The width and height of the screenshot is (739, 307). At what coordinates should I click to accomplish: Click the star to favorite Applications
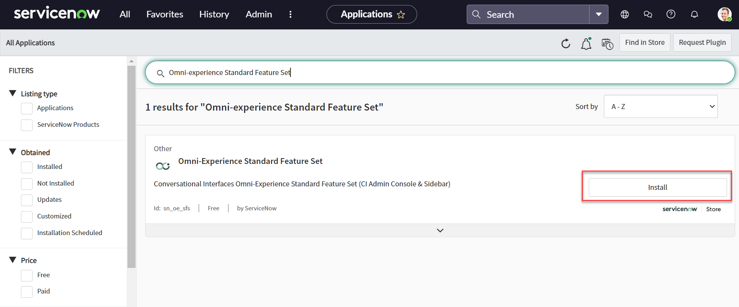point(401,15)
